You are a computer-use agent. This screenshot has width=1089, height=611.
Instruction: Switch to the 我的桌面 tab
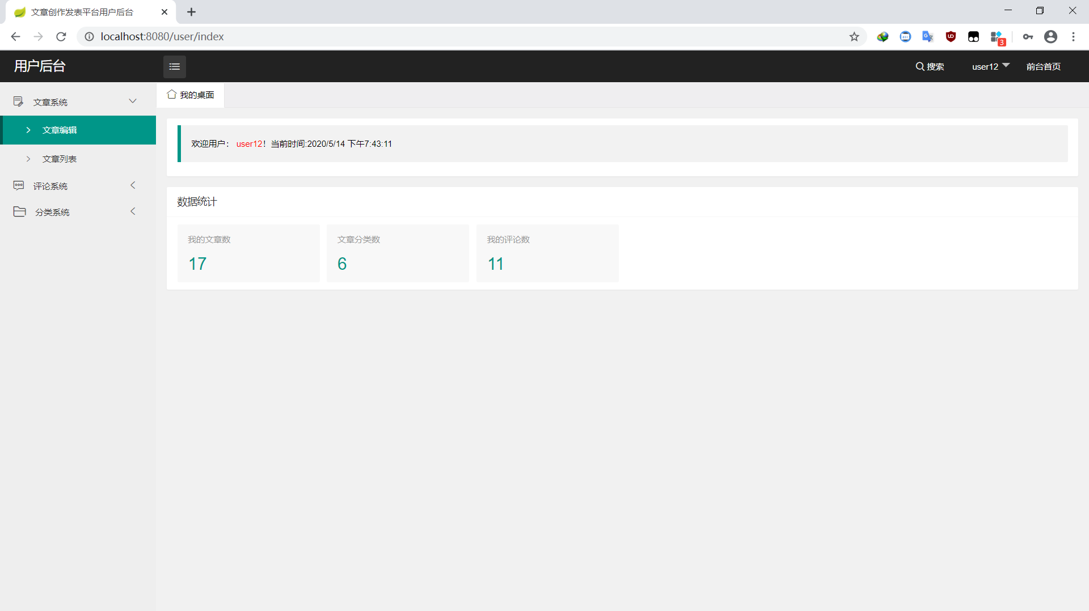(191, 95)
